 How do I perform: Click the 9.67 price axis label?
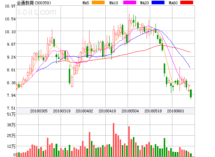click(11, 44)
